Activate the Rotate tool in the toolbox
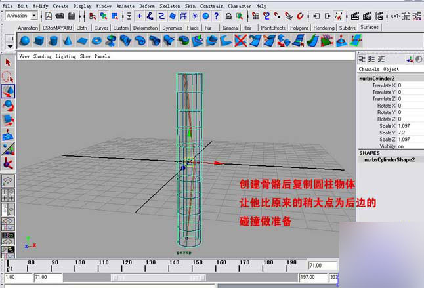 (8, 106)
